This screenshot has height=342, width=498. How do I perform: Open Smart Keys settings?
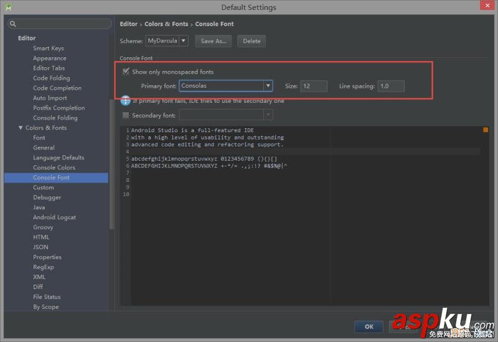pyautogui.click(x=49, y=49)
